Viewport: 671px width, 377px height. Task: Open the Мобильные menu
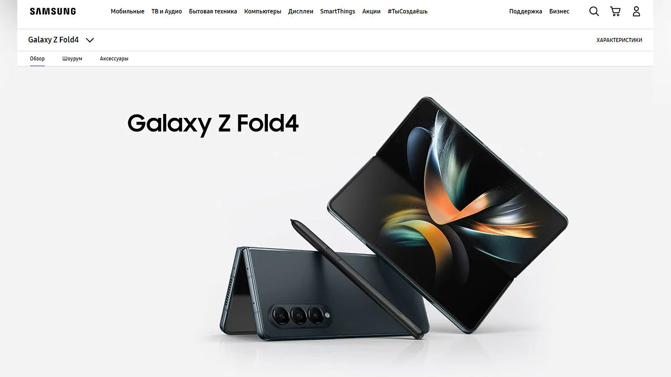[127, 11]
